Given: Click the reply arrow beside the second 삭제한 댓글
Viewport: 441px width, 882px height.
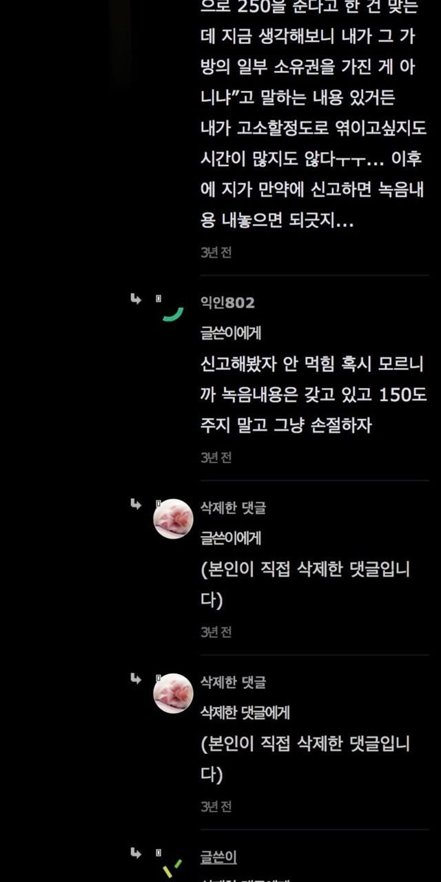Looking at the screenshot, I should point(136,679).
